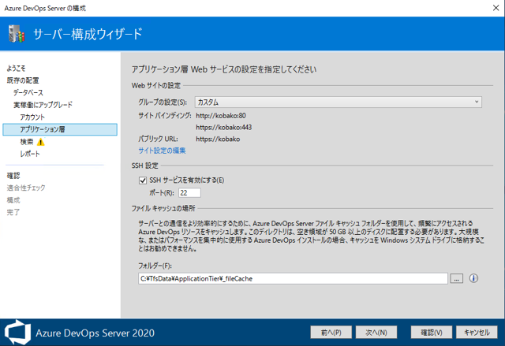Image resolution: width=505 pixels, height=346 pixels.
Task: Select the アプリケーション層 step
Action: point(60,129)
